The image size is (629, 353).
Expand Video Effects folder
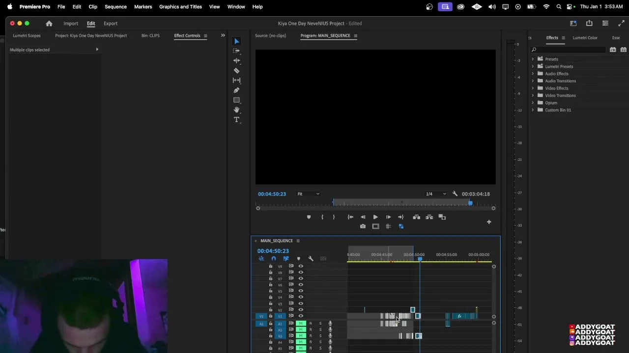point(533,88)
